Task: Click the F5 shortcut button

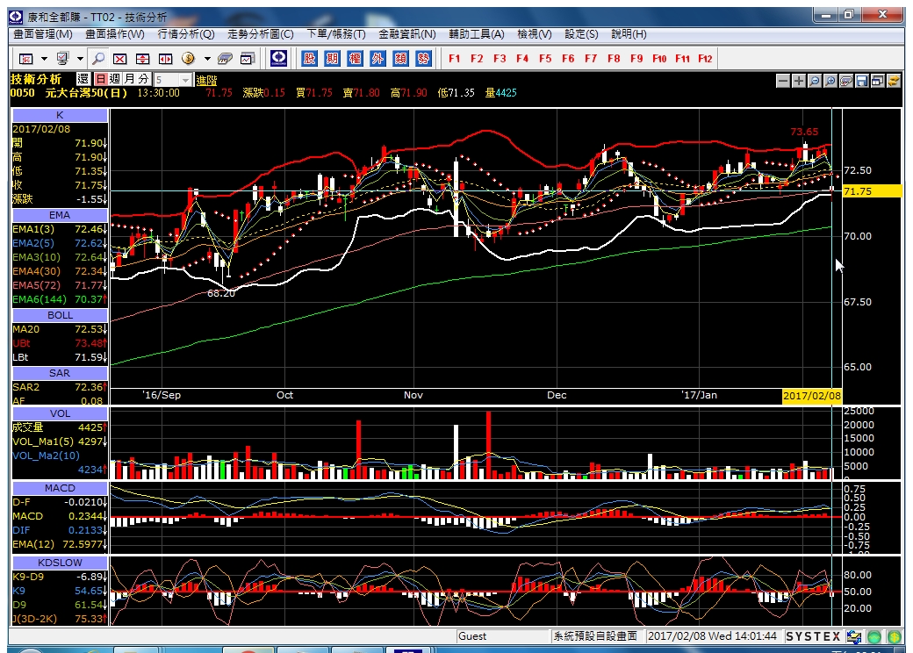Action: (x=545, y=58)
